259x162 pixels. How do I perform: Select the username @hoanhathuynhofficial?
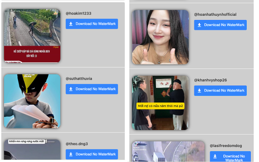[215, 15]
